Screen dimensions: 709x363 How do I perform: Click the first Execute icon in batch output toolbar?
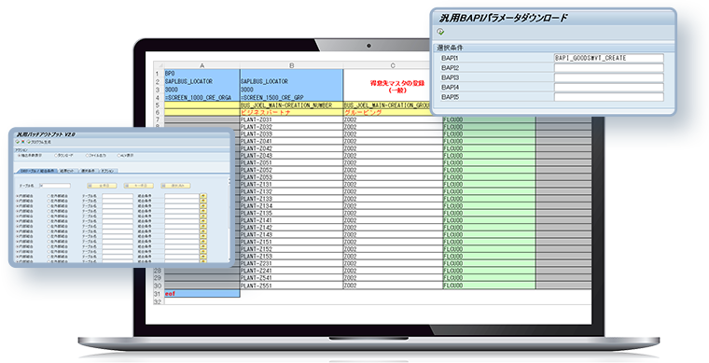click(17, 142)
